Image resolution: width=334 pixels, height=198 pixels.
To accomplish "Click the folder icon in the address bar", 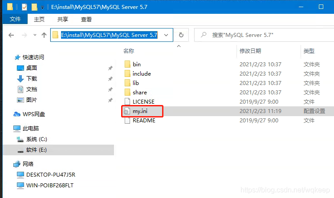I will (55, 35).
